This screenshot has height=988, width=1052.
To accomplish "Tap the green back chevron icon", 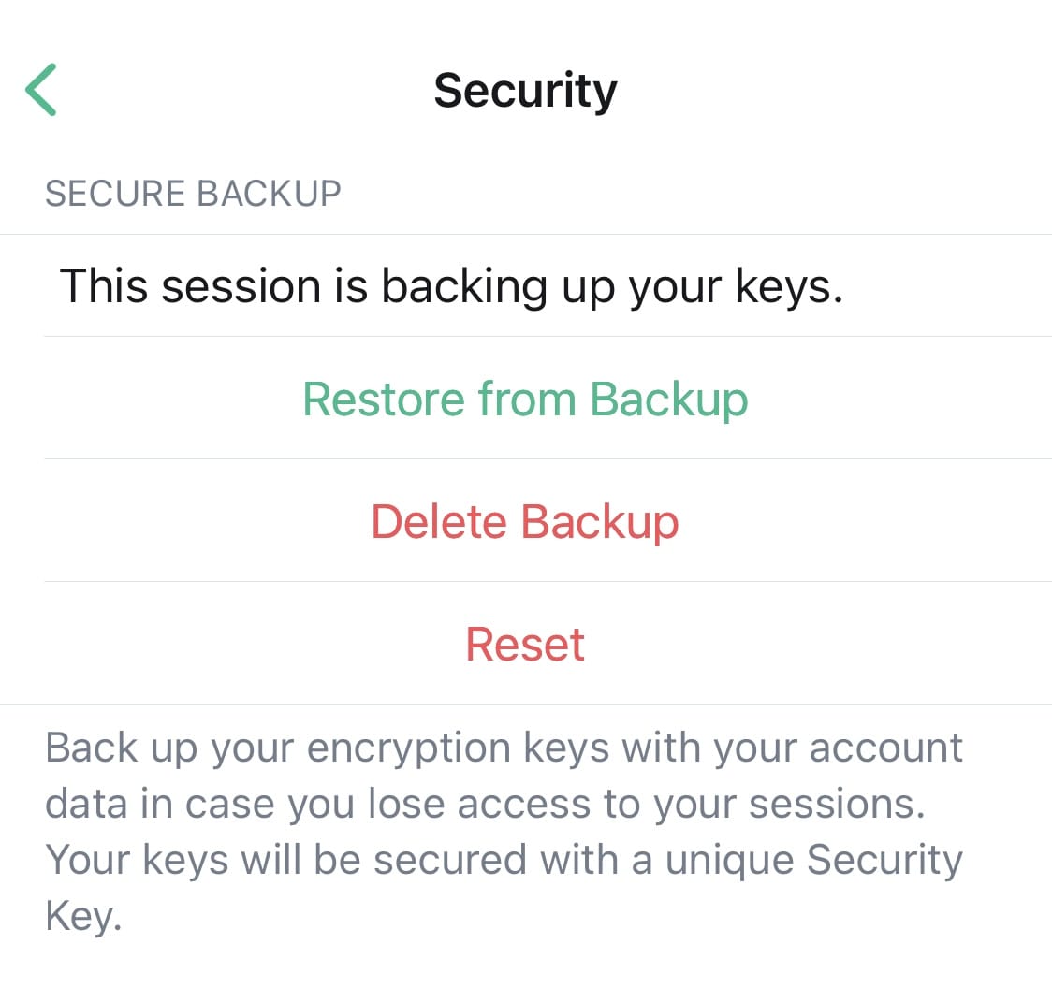I will pyautogui.click(x=41, y=90).
